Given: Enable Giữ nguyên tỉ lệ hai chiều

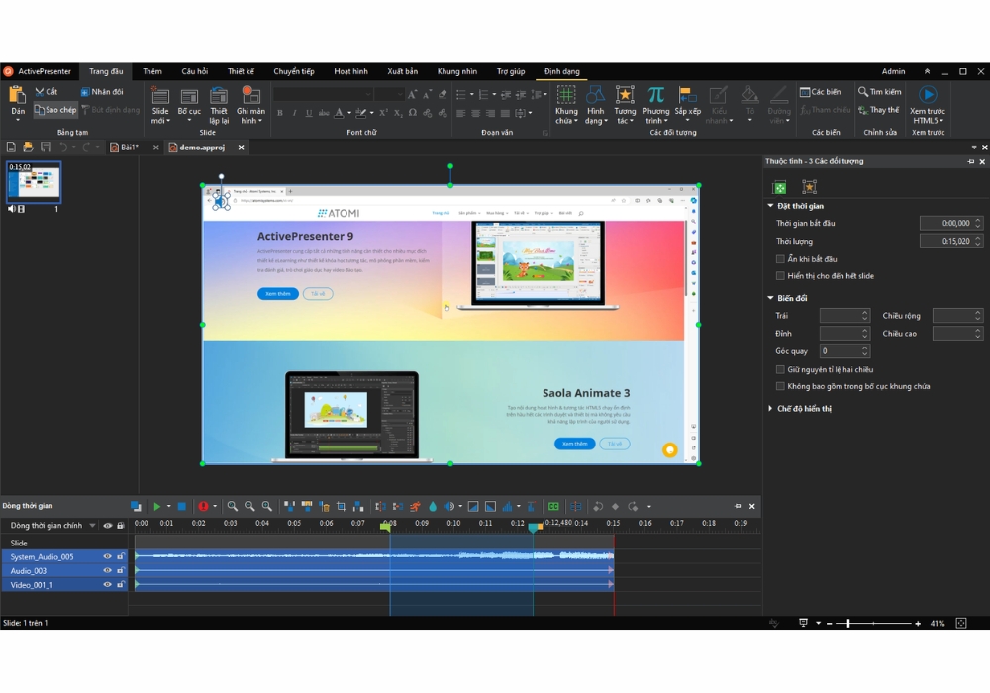Looking at the screenshot, I should pyautogui.click(x=780, y=369).
